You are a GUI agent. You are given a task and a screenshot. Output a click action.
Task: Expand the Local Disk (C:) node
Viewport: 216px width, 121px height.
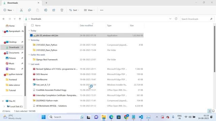[4, 107]
